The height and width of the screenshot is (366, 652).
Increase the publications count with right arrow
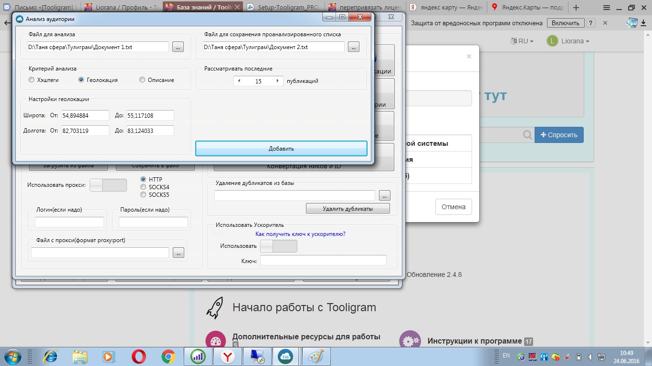pyautogui.click(x=278, y=81)
